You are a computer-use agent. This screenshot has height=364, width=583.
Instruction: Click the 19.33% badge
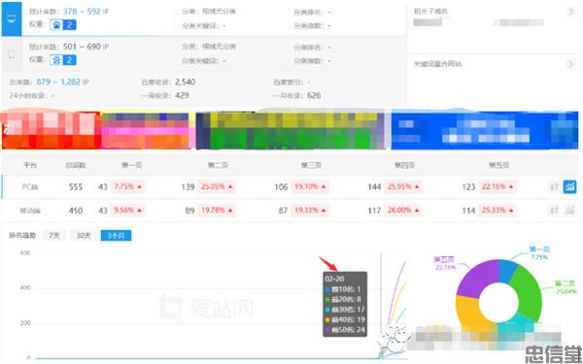[310, 211]
